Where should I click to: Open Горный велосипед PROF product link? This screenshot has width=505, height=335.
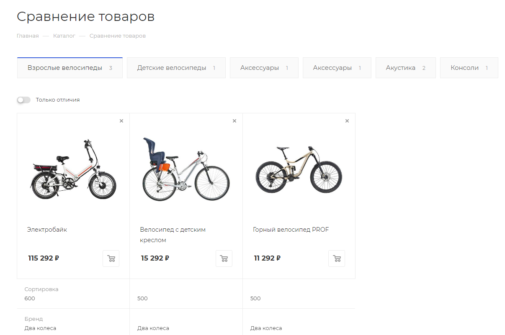coord(291,230)
